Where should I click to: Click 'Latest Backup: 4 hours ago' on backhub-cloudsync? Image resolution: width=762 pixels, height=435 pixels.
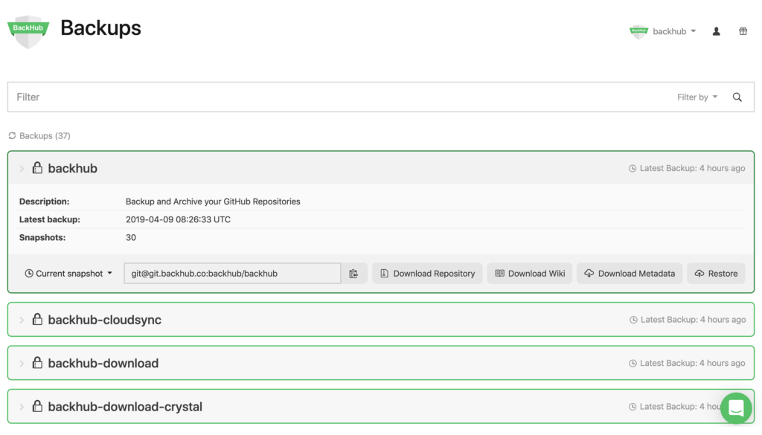pyautogui.click(x=693, y=320)
